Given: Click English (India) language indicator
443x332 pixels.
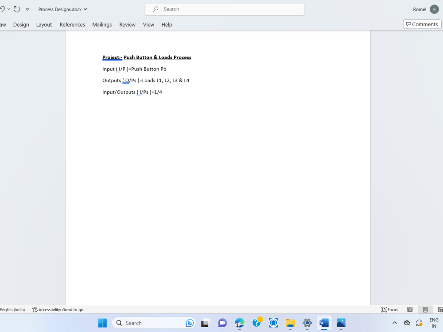Looking at the screenshot, I should click(x=13, y=309).
